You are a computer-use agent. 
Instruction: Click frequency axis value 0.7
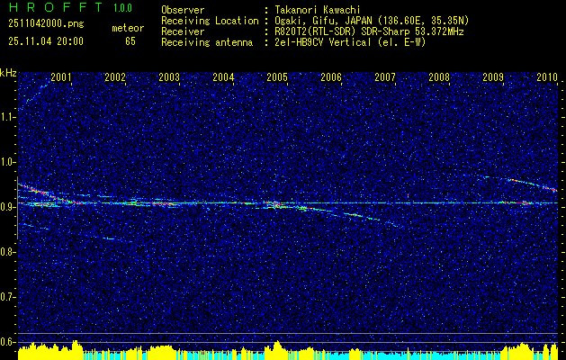(7, 297)
